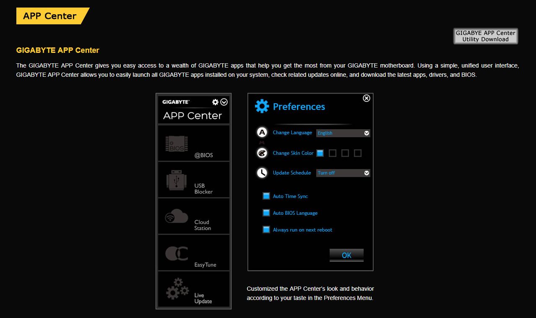Open the Cloud Station cloud icon
Screen dimensions: 536x318
point(176,216)
